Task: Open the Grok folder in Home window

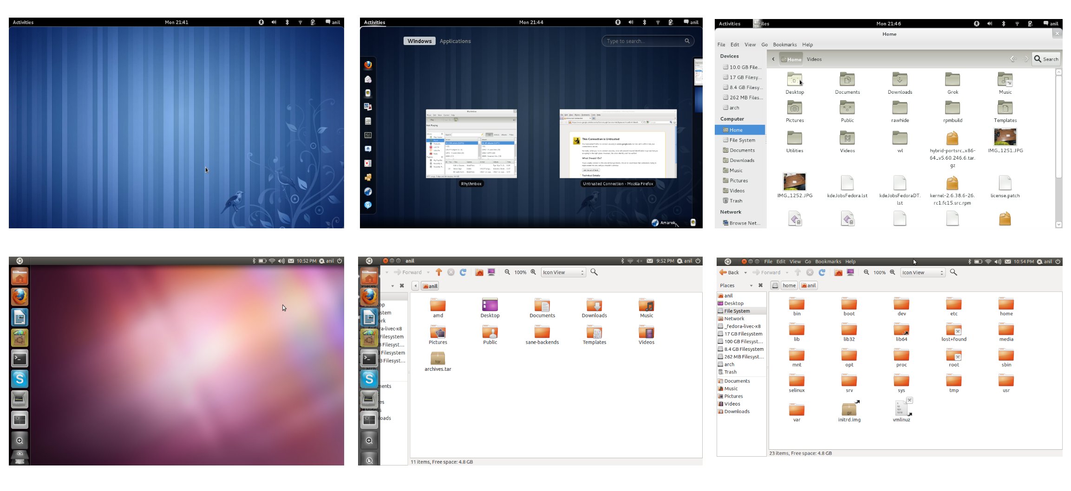Action: pos(952,80)
